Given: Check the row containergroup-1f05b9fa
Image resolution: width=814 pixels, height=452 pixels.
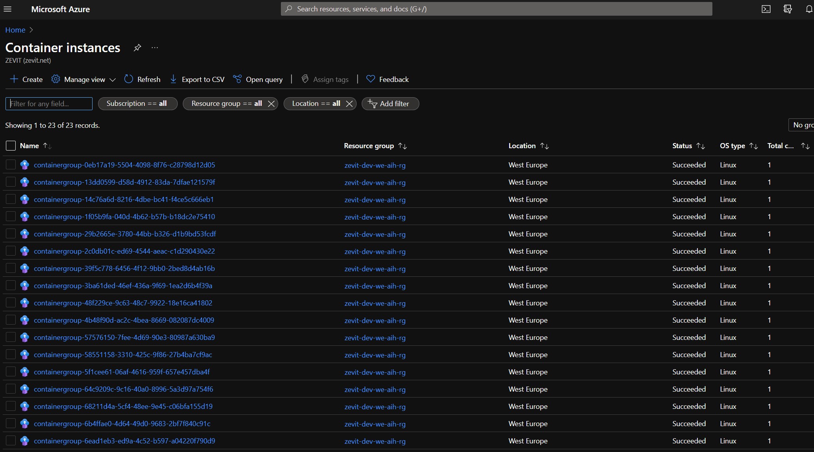Looking at the screenshot, I should pos(11,216).
